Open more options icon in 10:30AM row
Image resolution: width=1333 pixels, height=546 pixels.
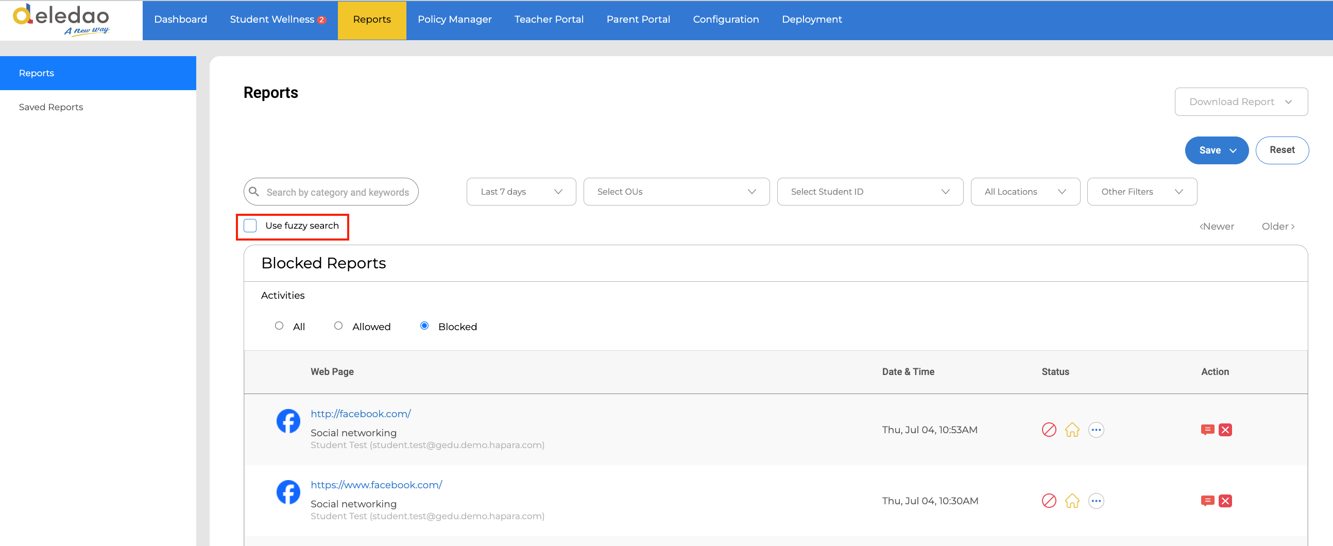click(x=1096, y=501)
